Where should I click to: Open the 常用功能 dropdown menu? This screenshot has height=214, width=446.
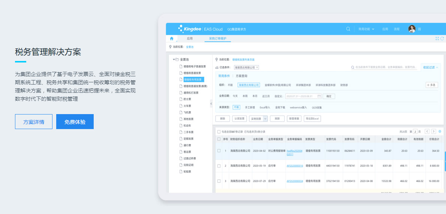(x=366, y=29)
